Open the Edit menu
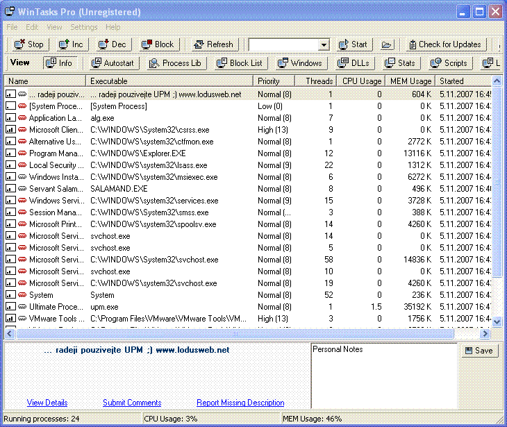Image resolution: width=507 pixels, height=427 pixels. 32,27
